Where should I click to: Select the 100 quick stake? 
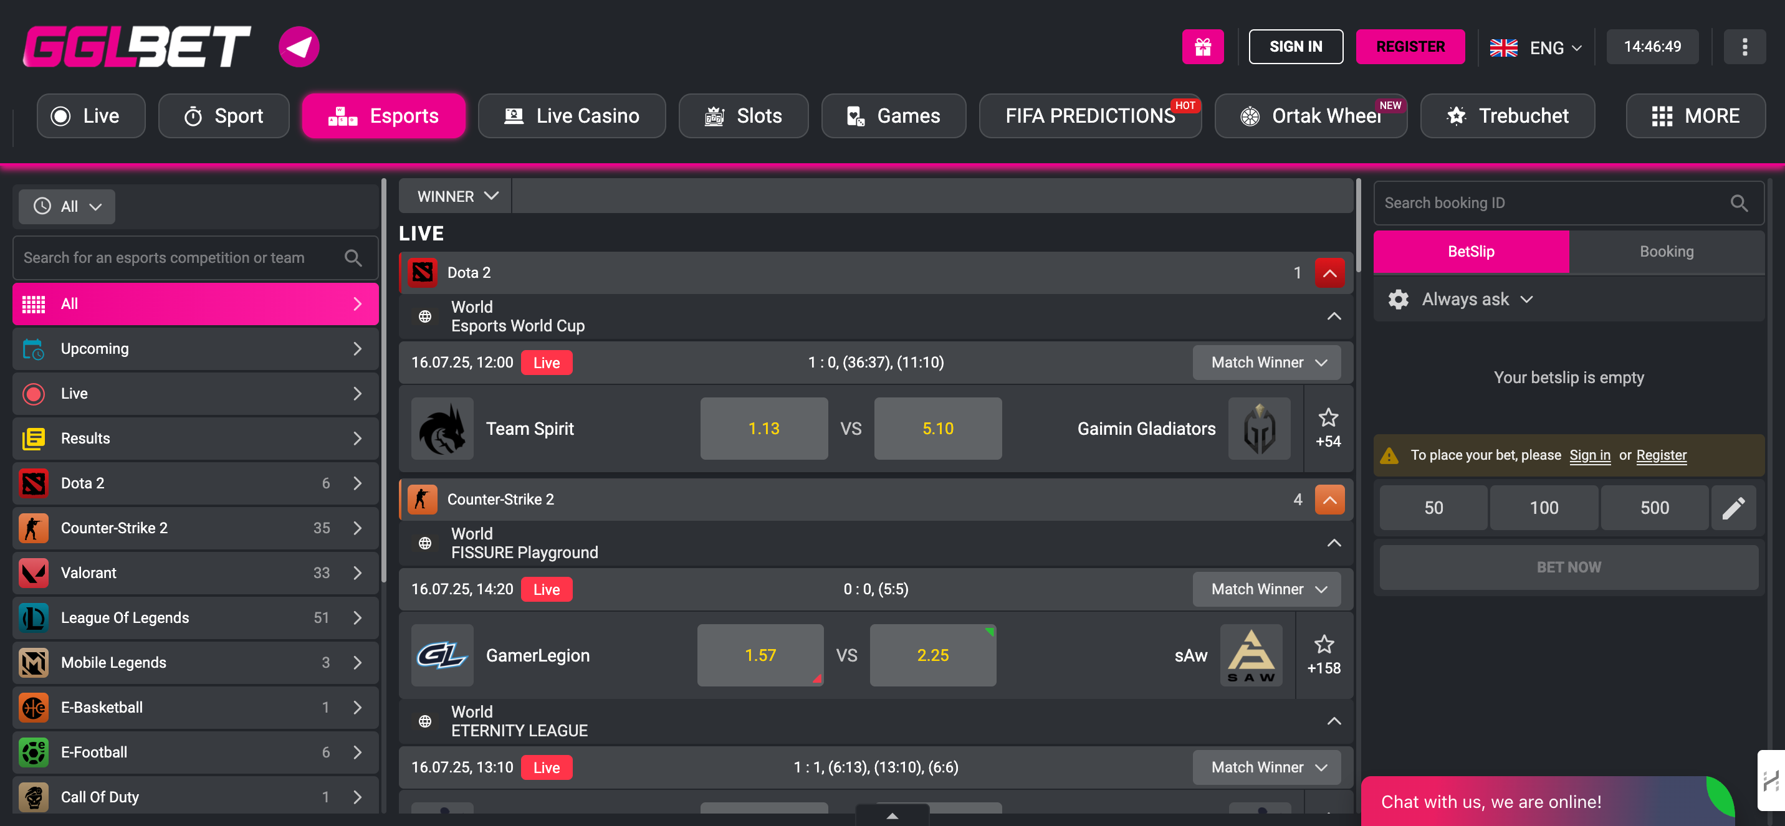(1543, 508)
